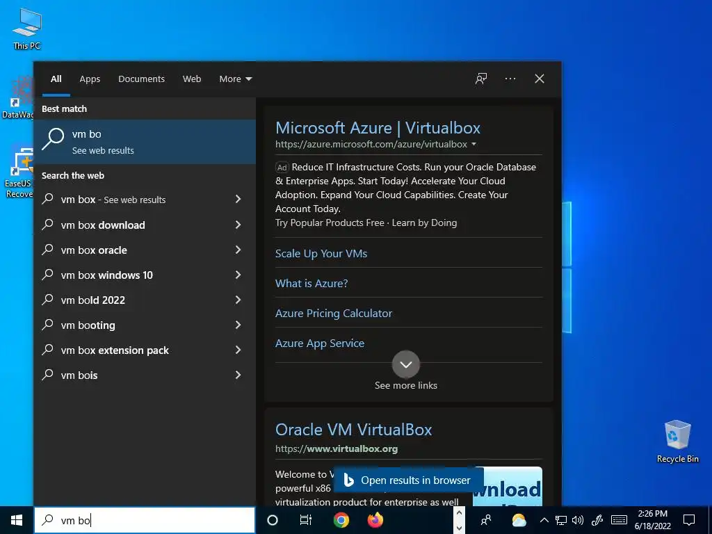This screenshot has height=534, width=712.
Task: Expand arrow for 'vm box windows 10'
Action: [x=238, y=275]
